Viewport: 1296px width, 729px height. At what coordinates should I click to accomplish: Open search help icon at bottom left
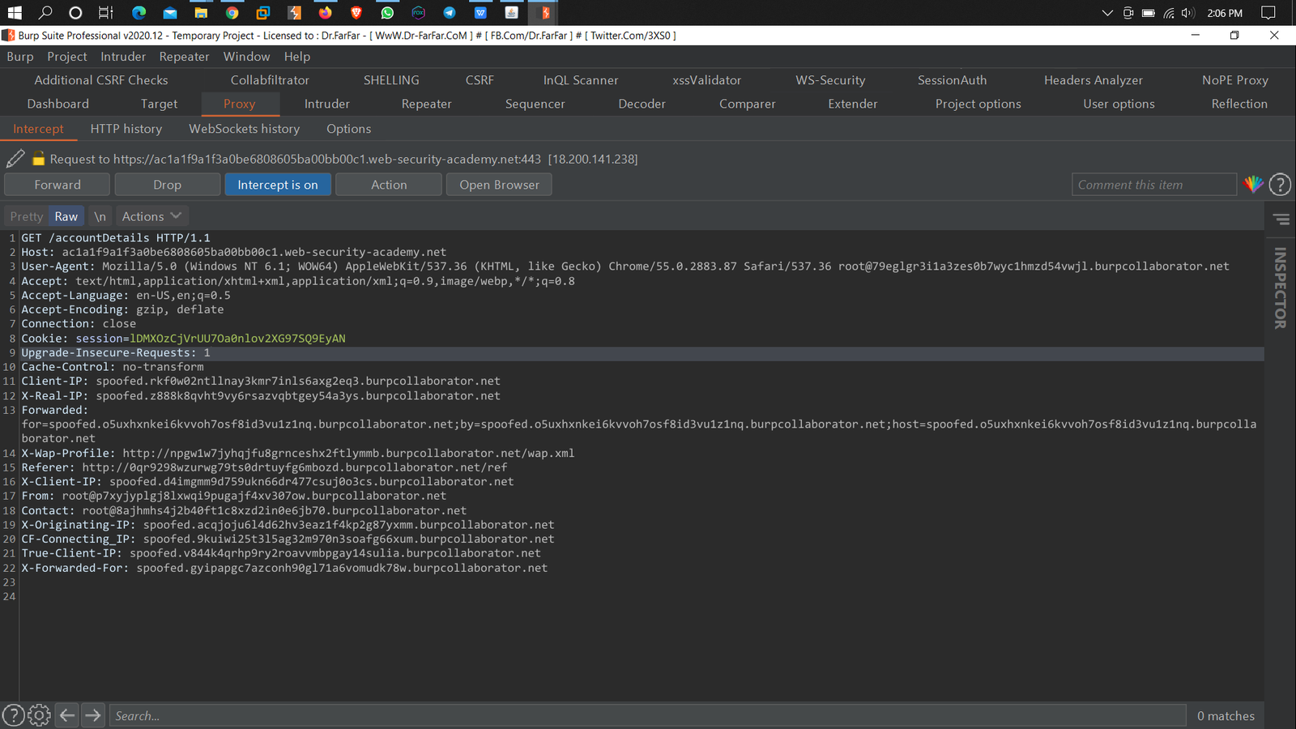point(13,715)
